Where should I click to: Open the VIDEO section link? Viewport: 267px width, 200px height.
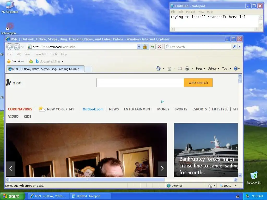tap(13, 116)
